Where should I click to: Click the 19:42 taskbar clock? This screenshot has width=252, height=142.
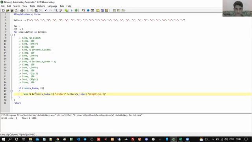tap(239, 139)
